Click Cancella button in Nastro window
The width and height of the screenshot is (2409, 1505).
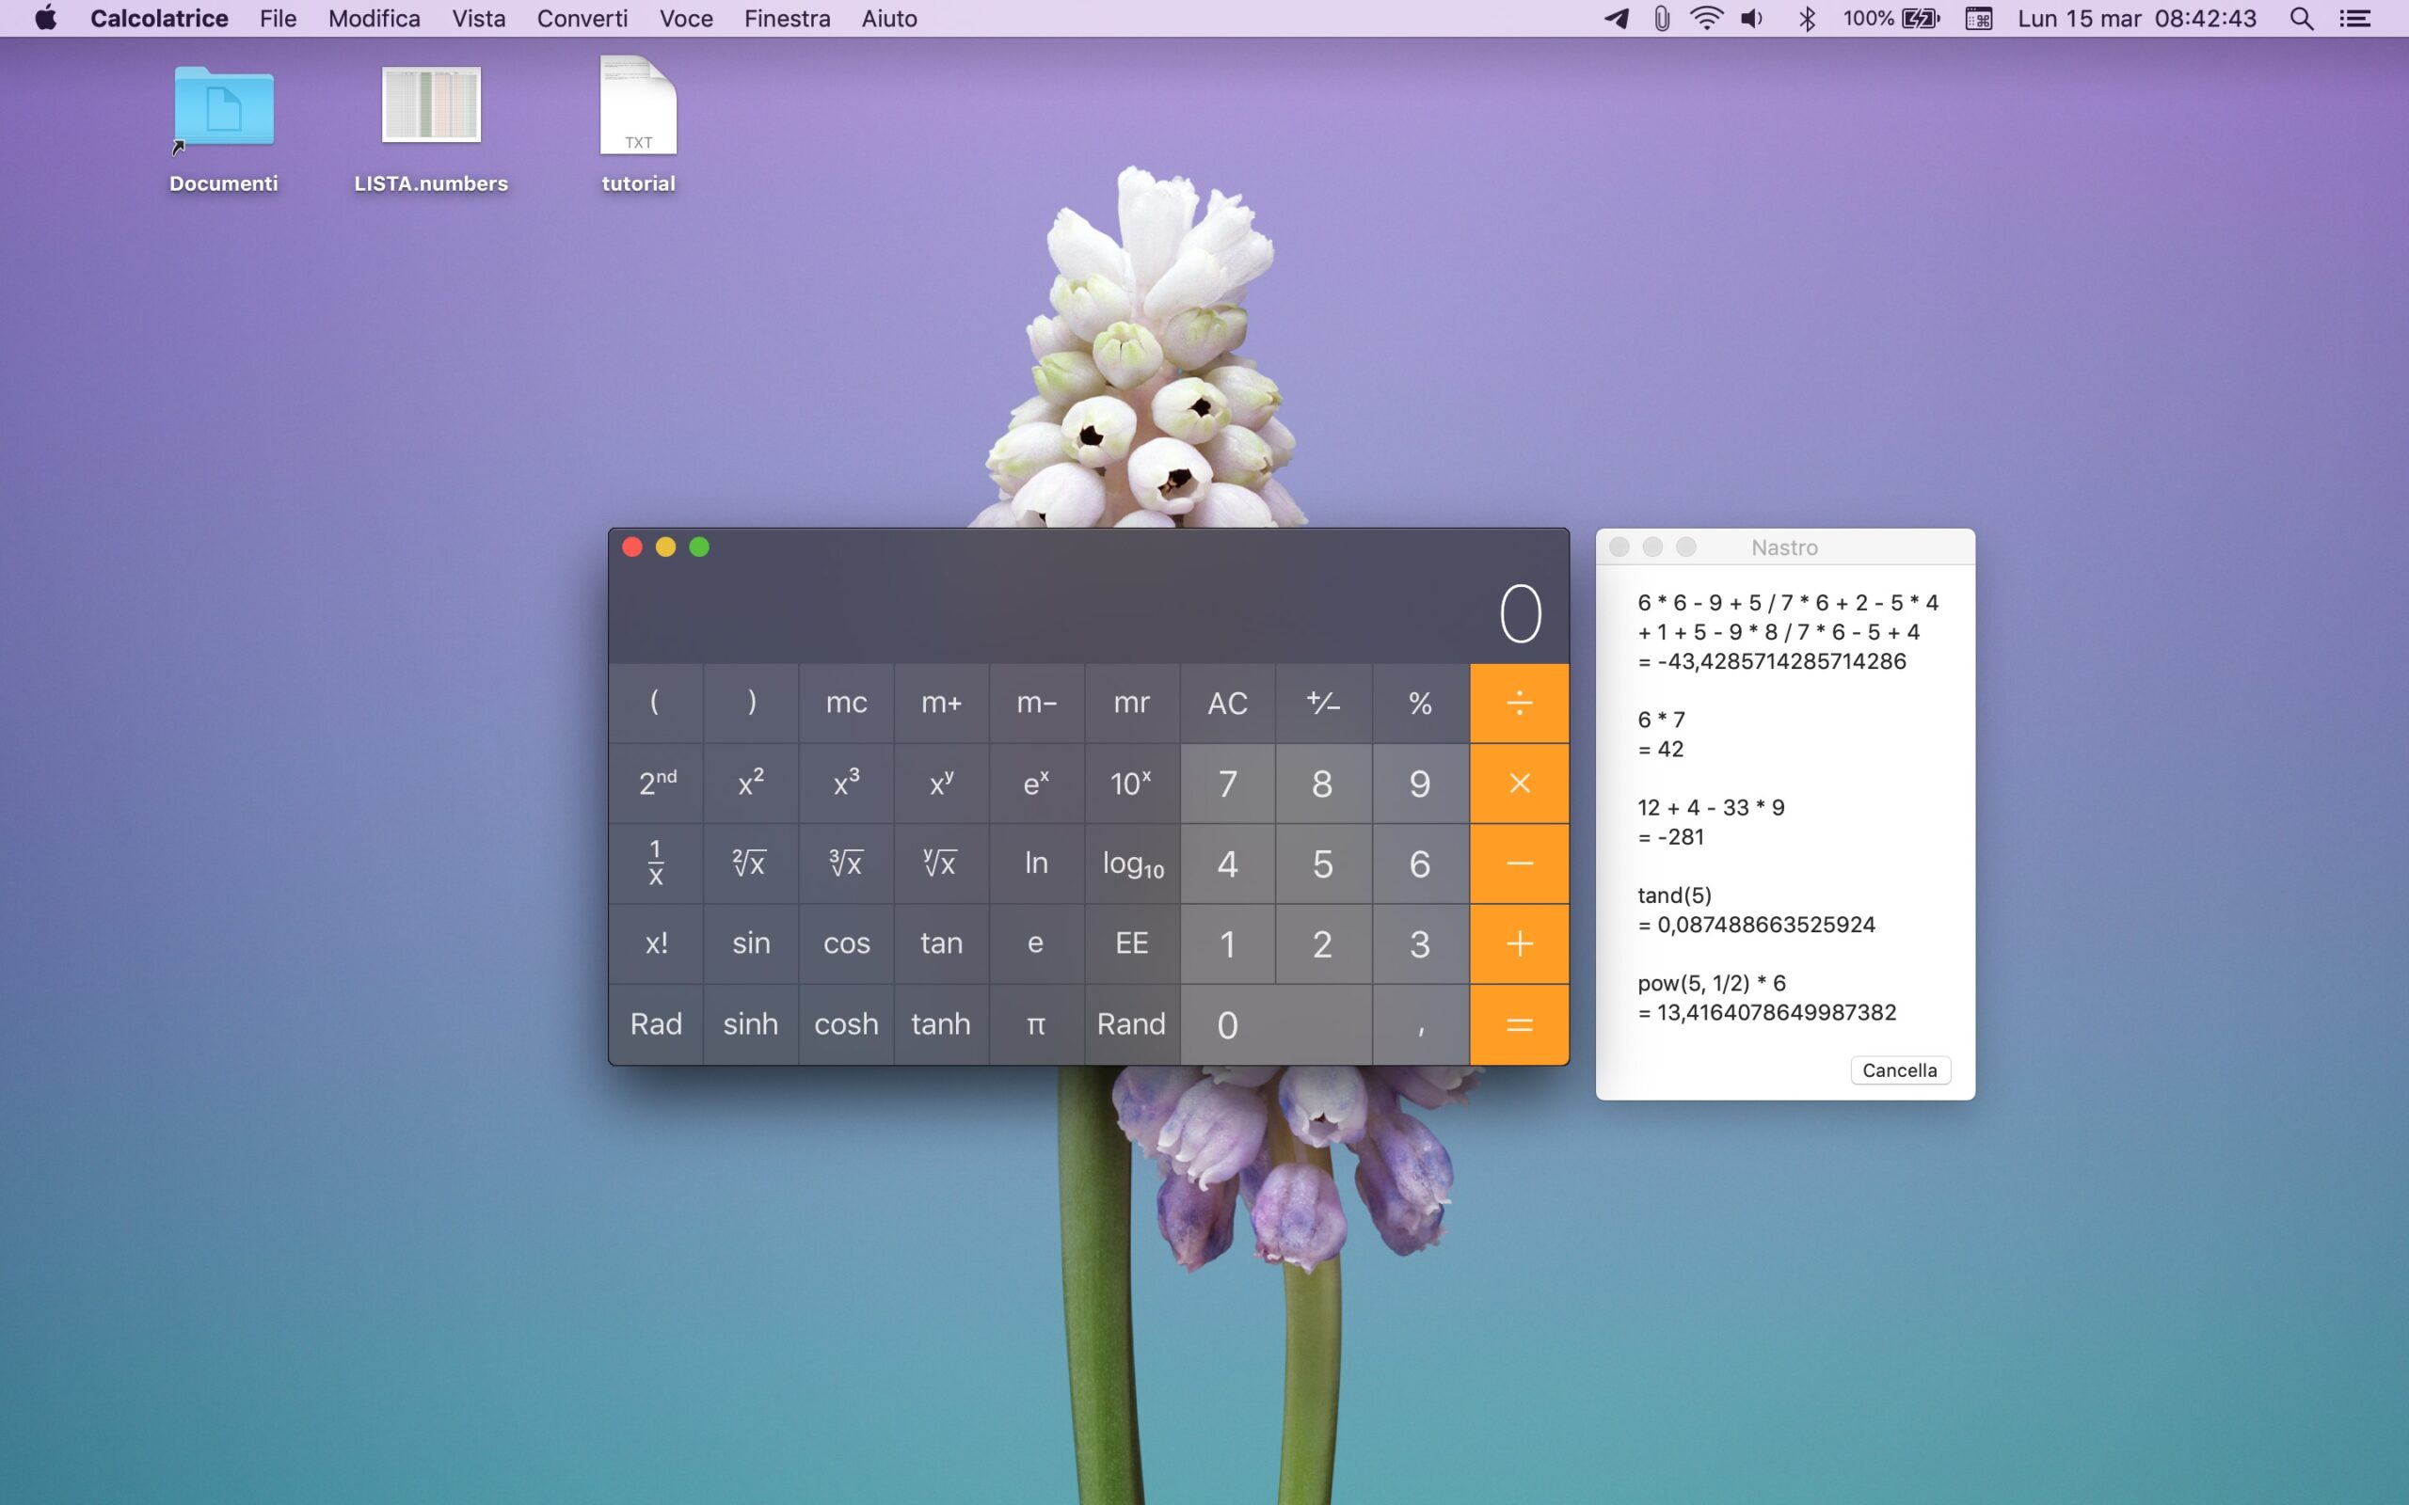tap(1898, 1070)
